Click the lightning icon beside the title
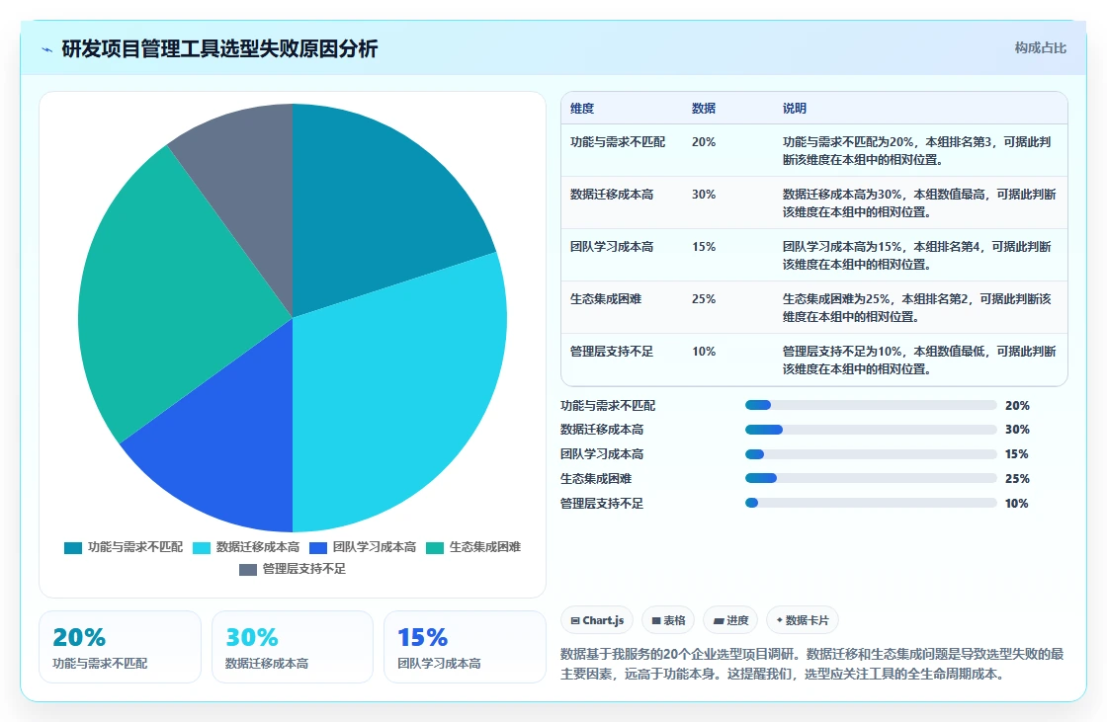 tap(47, 49)
